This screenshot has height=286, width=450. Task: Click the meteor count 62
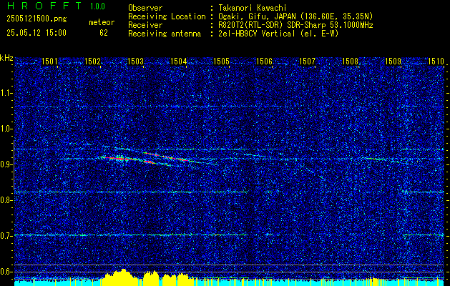(104, 33)
